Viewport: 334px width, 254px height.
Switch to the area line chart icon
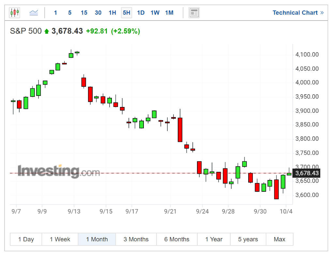[34, 13]
